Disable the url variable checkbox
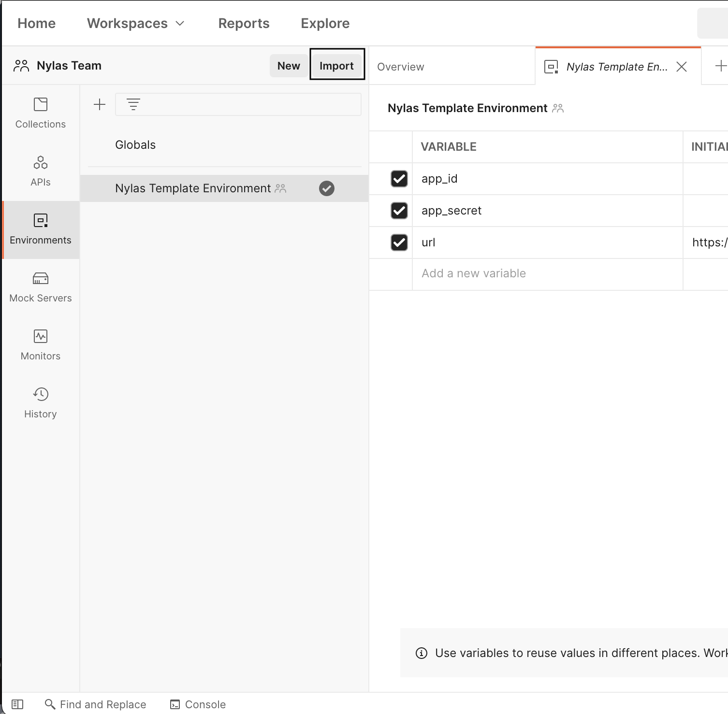The height and width of the screenshot is (714, 728). pos(399,243)
